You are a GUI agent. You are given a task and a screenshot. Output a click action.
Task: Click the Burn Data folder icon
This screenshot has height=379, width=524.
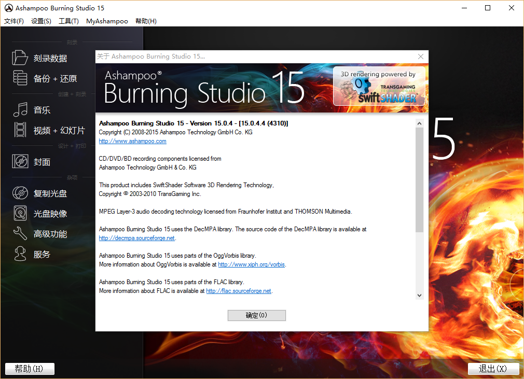(20, 58)
